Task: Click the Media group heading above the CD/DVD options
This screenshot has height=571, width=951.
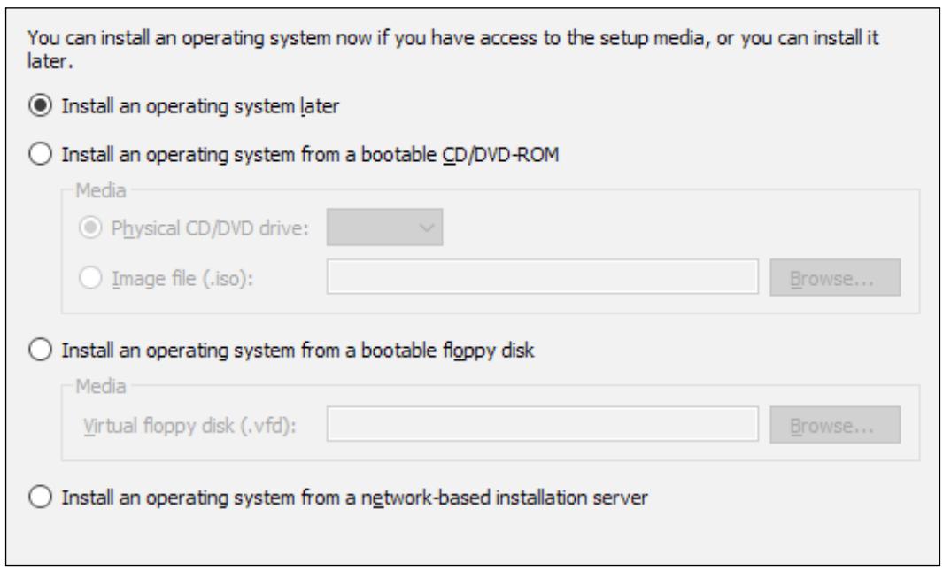Action: pyautogui.click(x=101, y=190)
